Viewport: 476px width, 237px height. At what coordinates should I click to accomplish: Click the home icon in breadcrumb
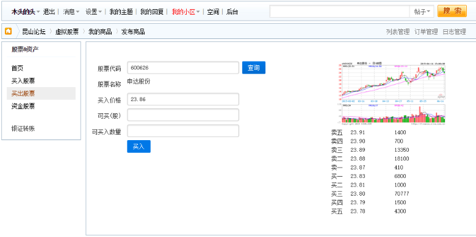tap(8, 31)
